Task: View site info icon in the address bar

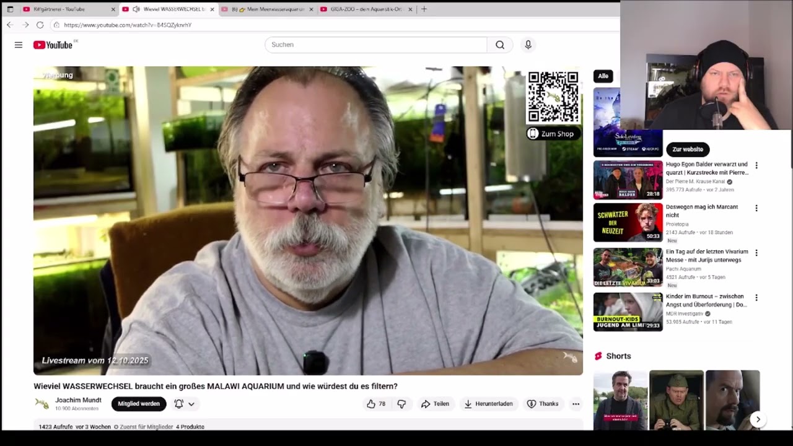Action: point(56,25)
